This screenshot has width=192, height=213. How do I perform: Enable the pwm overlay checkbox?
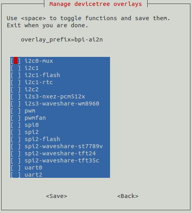tap(16, 111)
